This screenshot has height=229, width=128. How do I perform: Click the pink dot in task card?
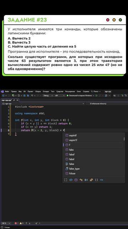108,20
